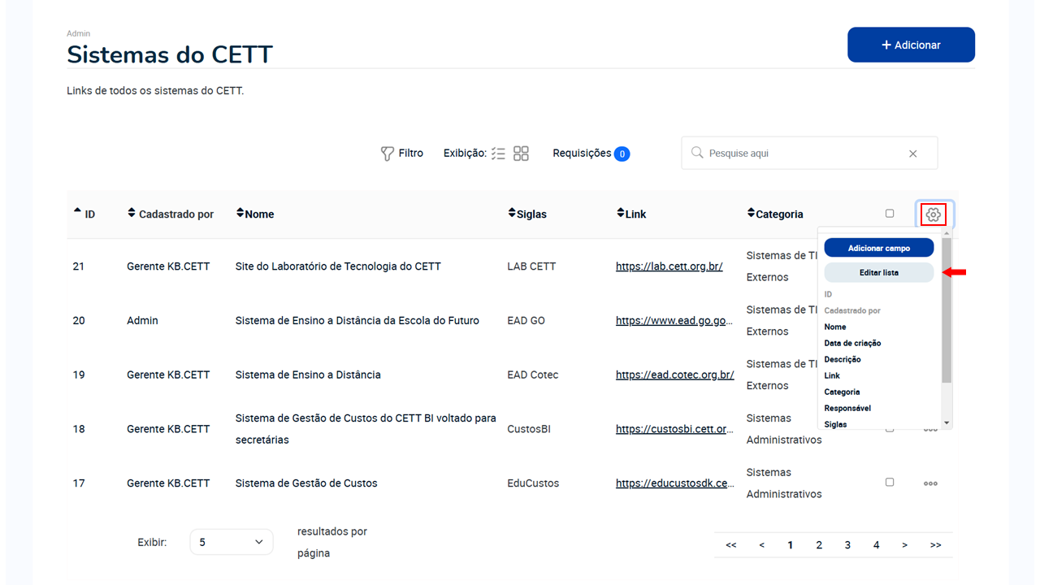Clear the search with the X icon
The image size is (1040, 585).
pos(912,154)
